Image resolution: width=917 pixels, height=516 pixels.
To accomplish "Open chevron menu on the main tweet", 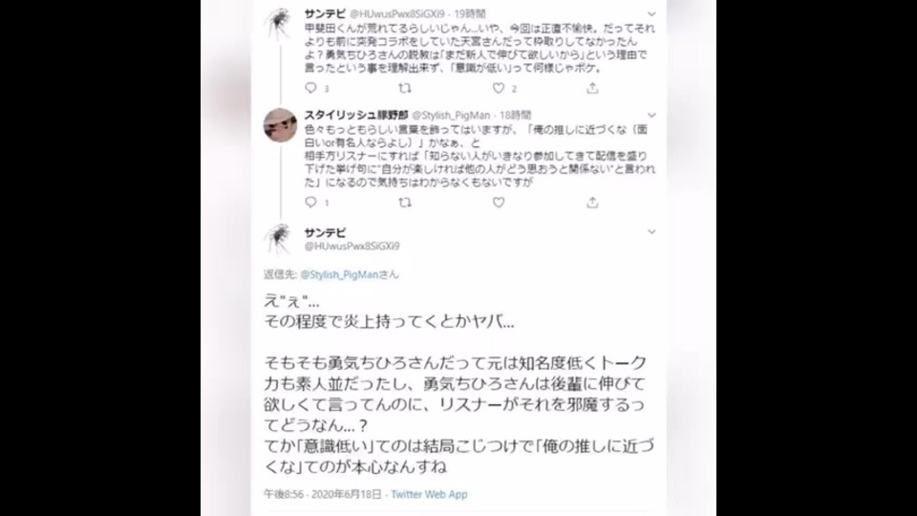I will [x=651, y=231].
